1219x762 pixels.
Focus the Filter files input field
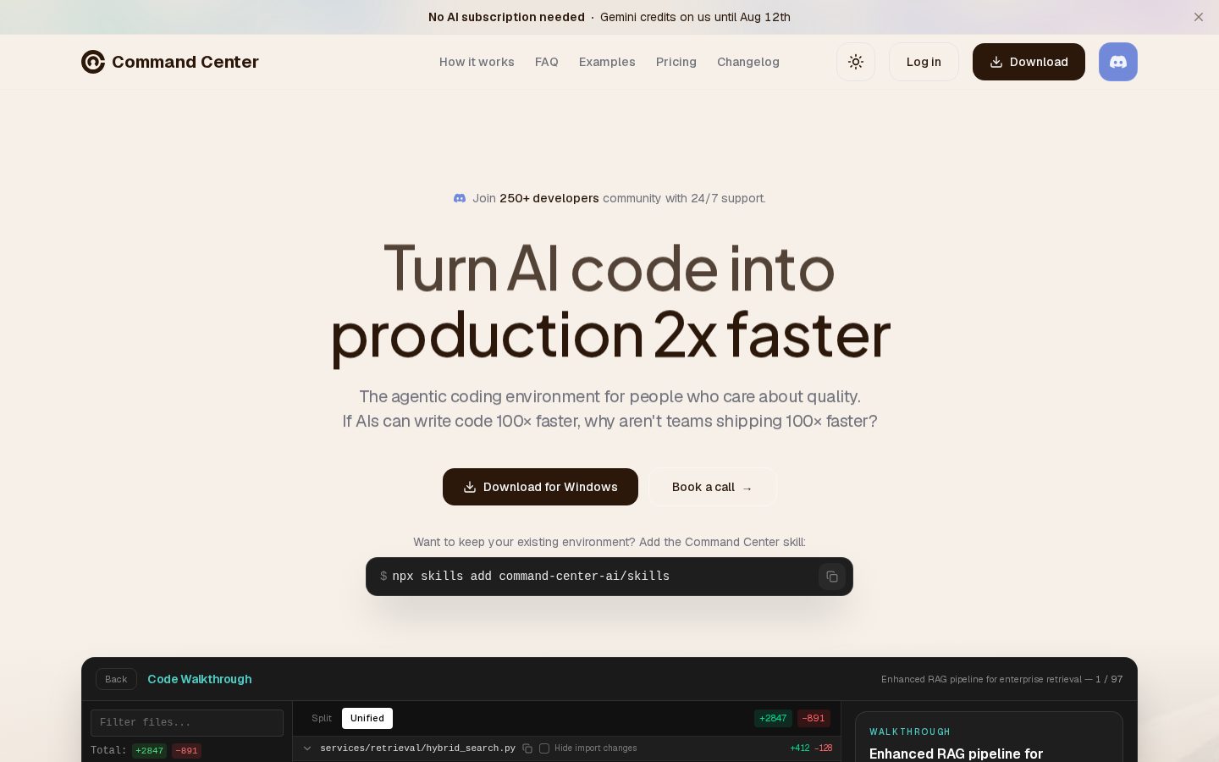point(187,723)
